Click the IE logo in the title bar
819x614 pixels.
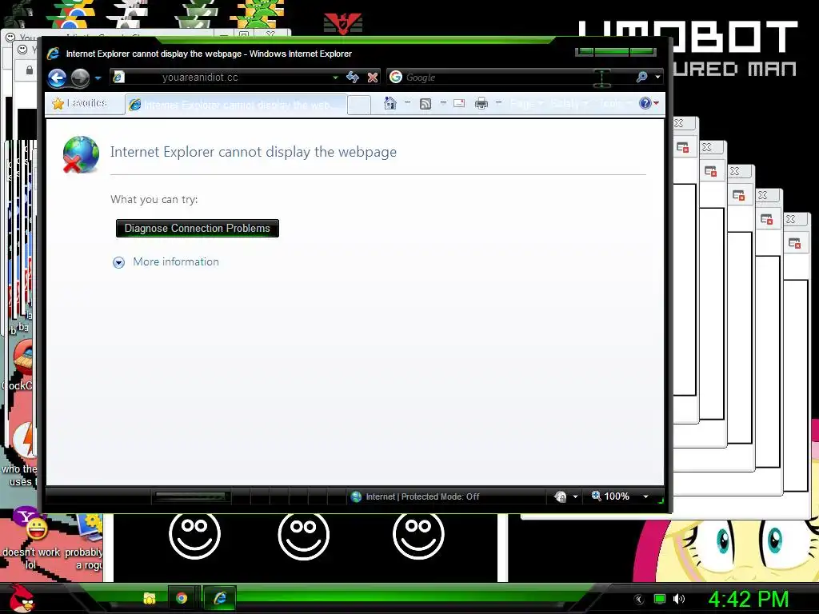54,54
